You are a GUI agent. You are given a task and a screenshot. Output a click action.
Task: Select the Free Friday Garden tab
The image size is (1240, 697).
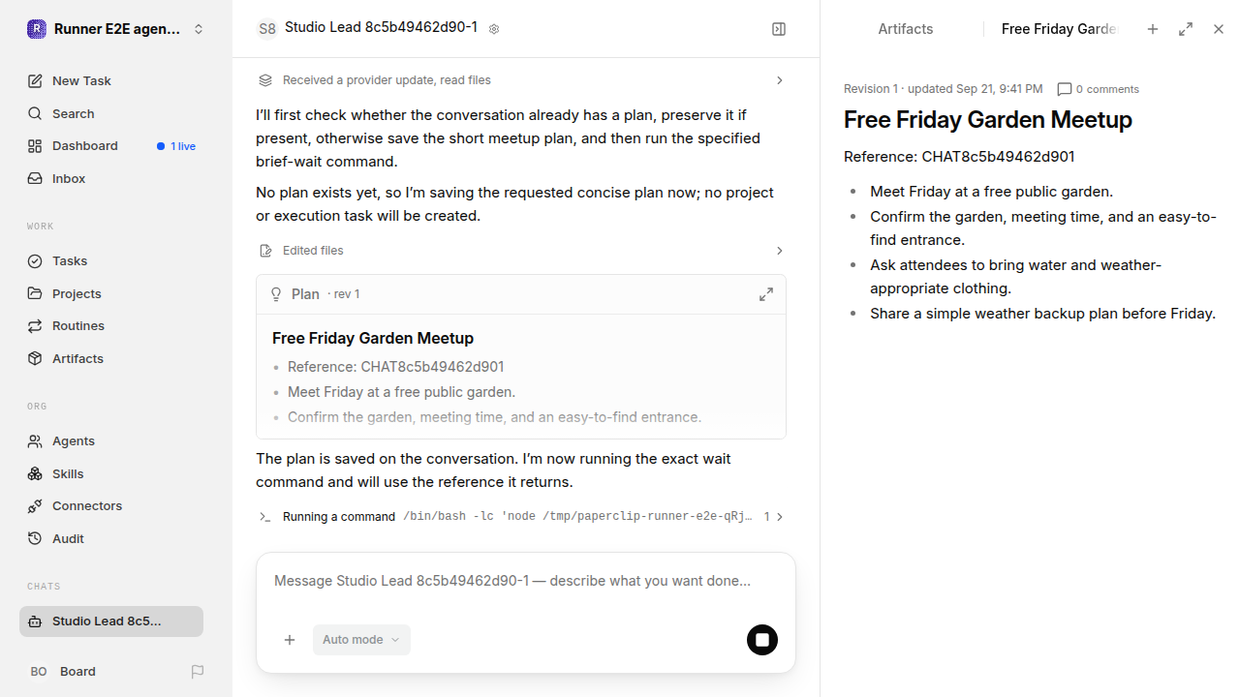click(x=1059, y=29)
